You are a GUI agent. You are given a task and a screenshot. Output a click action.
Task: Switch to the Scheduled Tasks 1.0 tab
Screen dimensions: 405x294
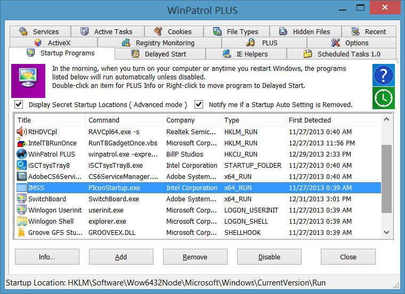coord(342,54)
